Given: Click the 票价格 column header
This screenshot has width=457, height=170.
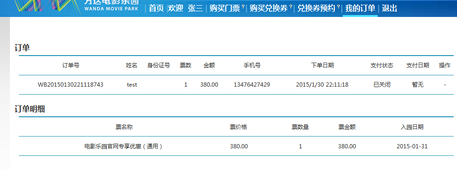Looking at the screenshot, I should pos(238,127).
